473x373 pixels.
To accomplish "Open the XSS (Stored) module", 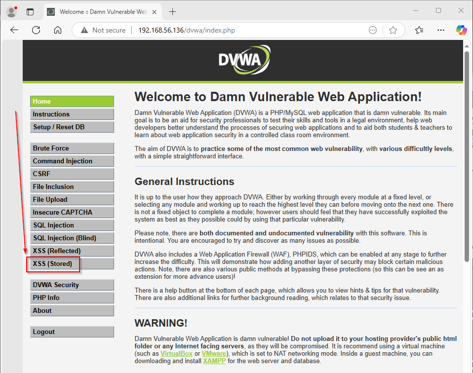I will coord(72,264).
